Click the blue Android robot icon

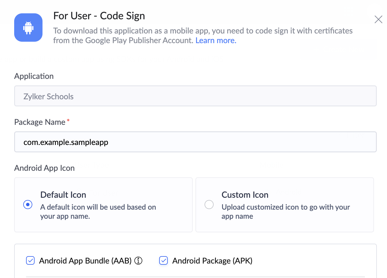[28, 28]
